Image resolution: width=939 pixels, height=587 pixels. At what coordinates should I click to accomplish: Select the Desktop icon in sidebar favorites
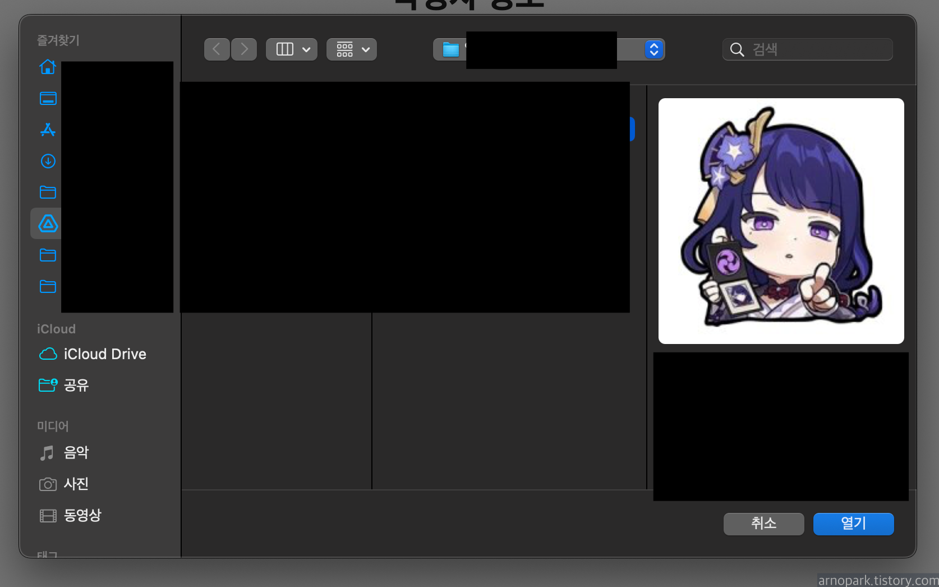[48, 98]
